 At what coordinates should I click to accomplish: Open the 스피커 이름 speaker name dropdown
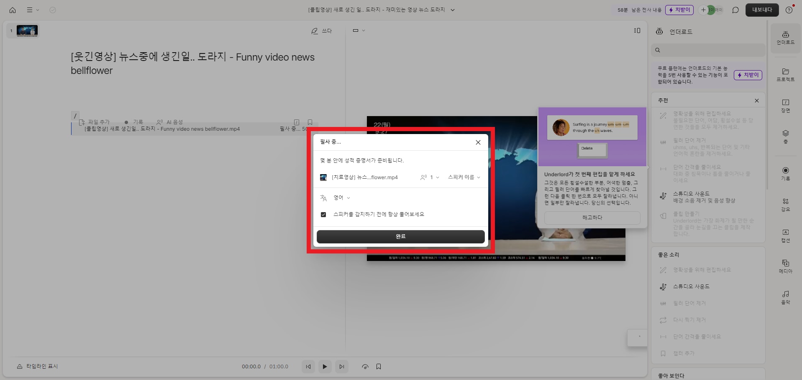(464, 177)
